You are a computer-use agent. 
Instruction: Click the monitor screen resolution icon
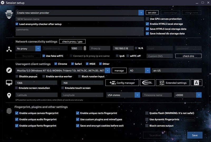coord(9,83)
